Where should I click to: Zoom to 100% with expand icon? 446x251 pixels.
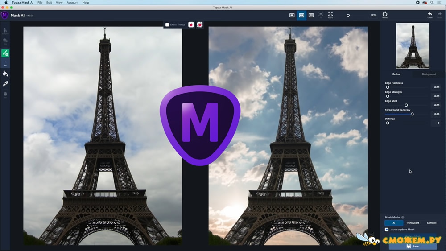point(330,15)
